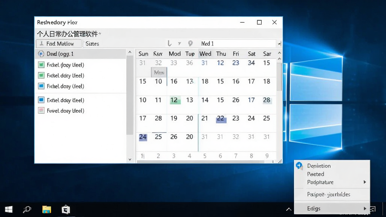386x217 pixels.
Task: Toggle blue box of Exfiel ddey (Ieel)
Action: 41,100
